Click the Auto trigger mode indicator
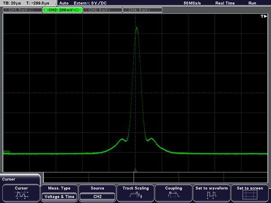Screen dimensions: 271x203 click(64, 3)
